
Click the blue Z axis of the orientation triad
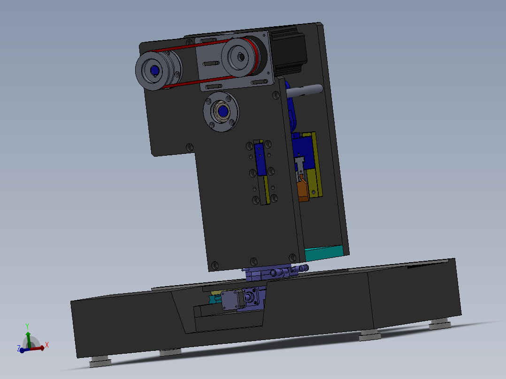tap(23, 349)
